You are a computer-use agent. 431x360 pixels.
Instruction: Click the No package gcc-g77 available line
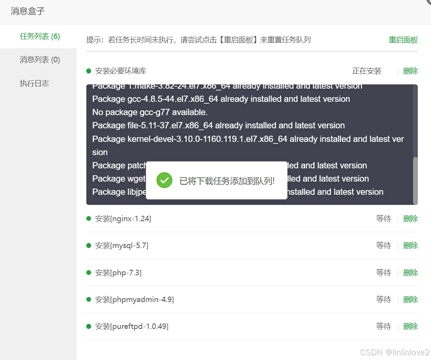coord(150,112)
